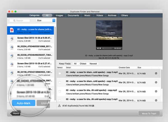Switch to the Music category
This screenshot has width=168, height=122.
click(87, 15)
